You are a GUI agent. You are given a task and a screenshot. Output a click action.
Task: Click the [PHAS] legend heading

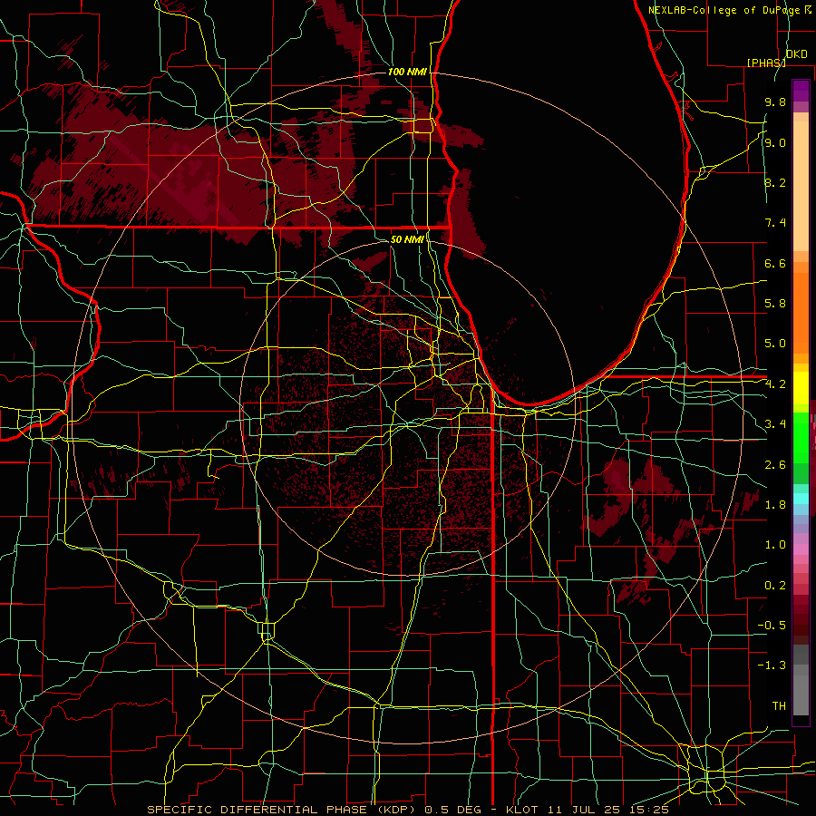pos(766,63)
